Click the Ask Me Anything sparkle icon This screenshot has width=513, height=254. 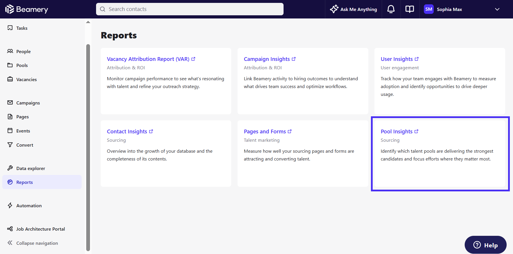334,9
